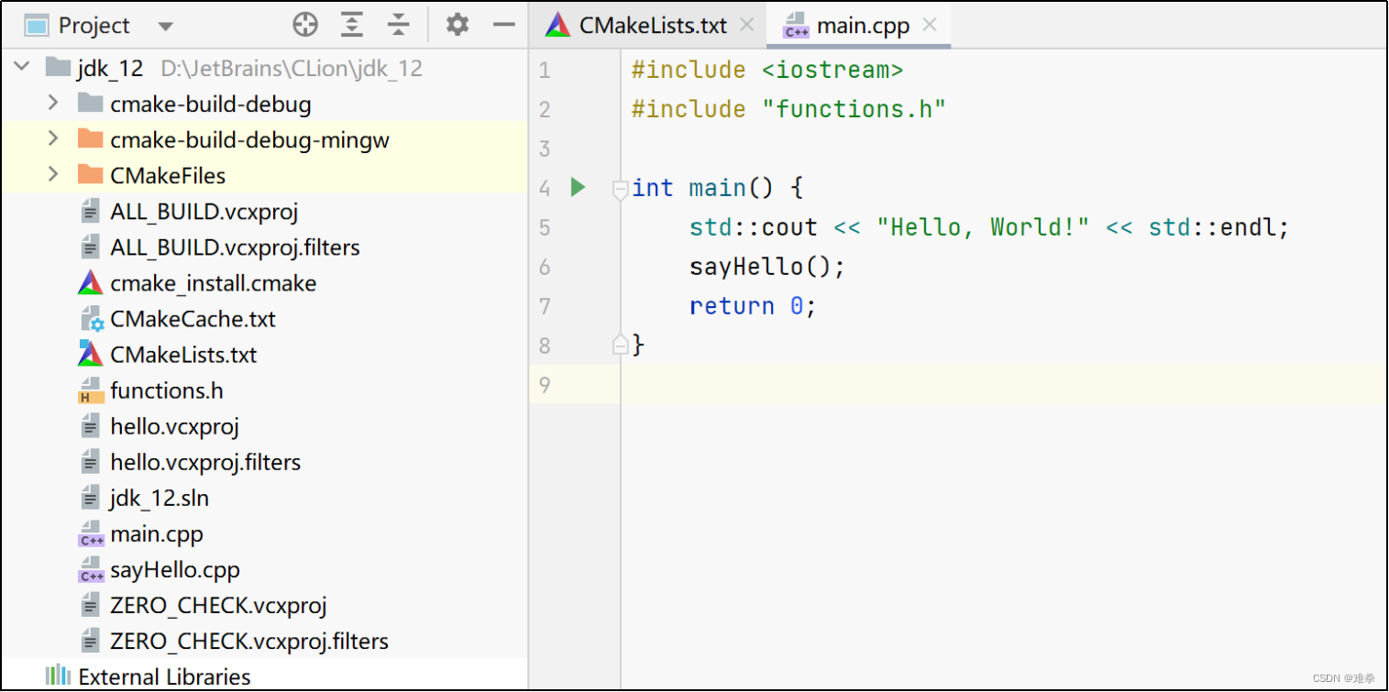Click the Collapse All toolbar icon
The width and height of the screenshot is (1389, 692).
(398, 25)
